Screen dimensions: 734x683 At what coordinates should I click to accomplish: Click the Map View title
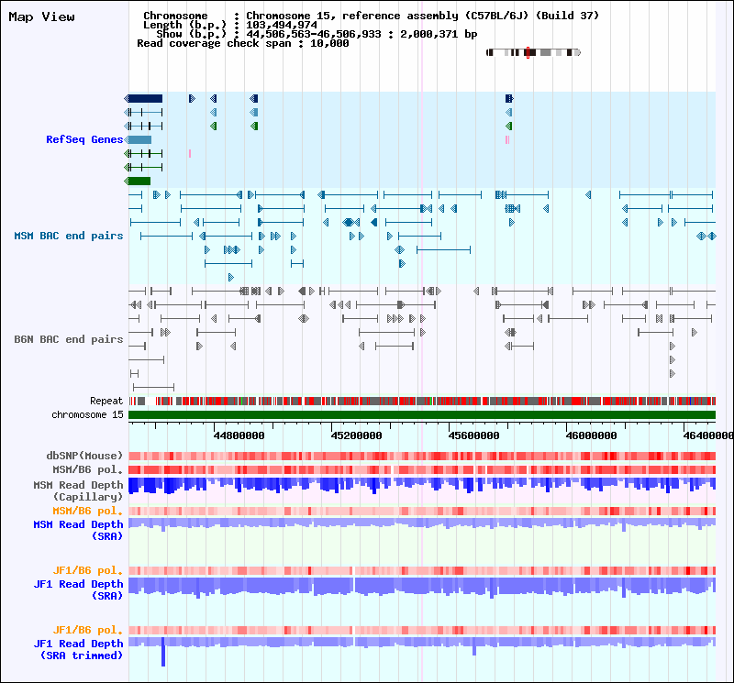pyautogui.click(x=41, y=17)
